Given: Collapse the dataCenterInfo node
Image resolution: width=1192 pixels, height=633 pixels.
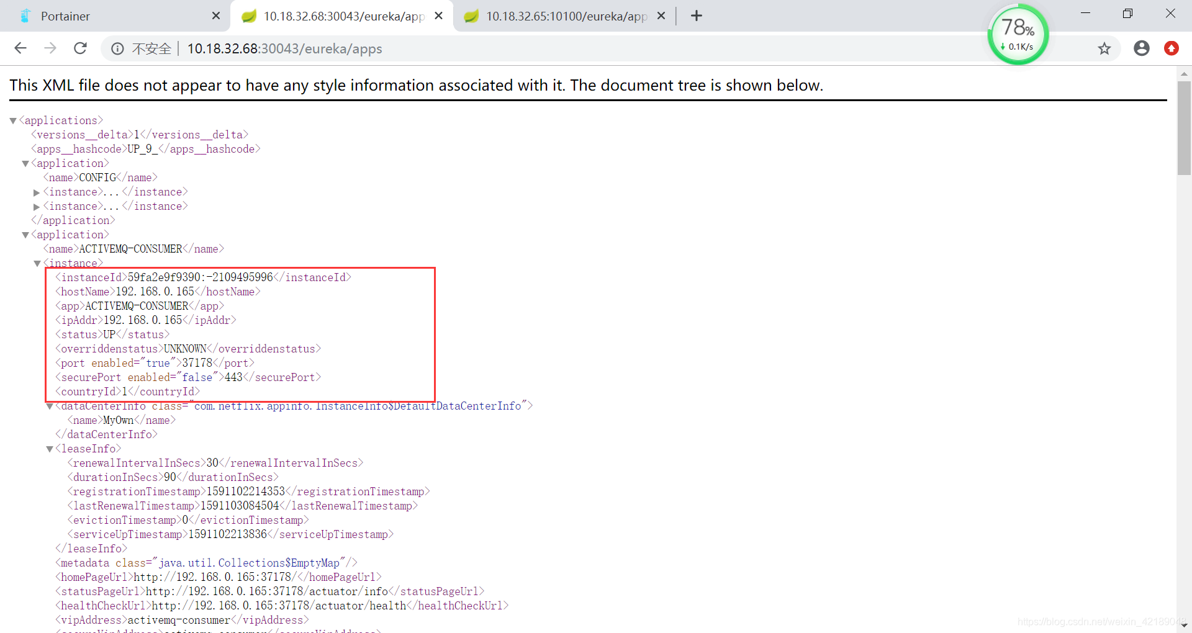Looking at the screenshot, I should 50,406.
